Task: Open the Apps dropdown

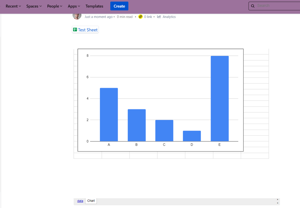Action: tap(74, 6)
